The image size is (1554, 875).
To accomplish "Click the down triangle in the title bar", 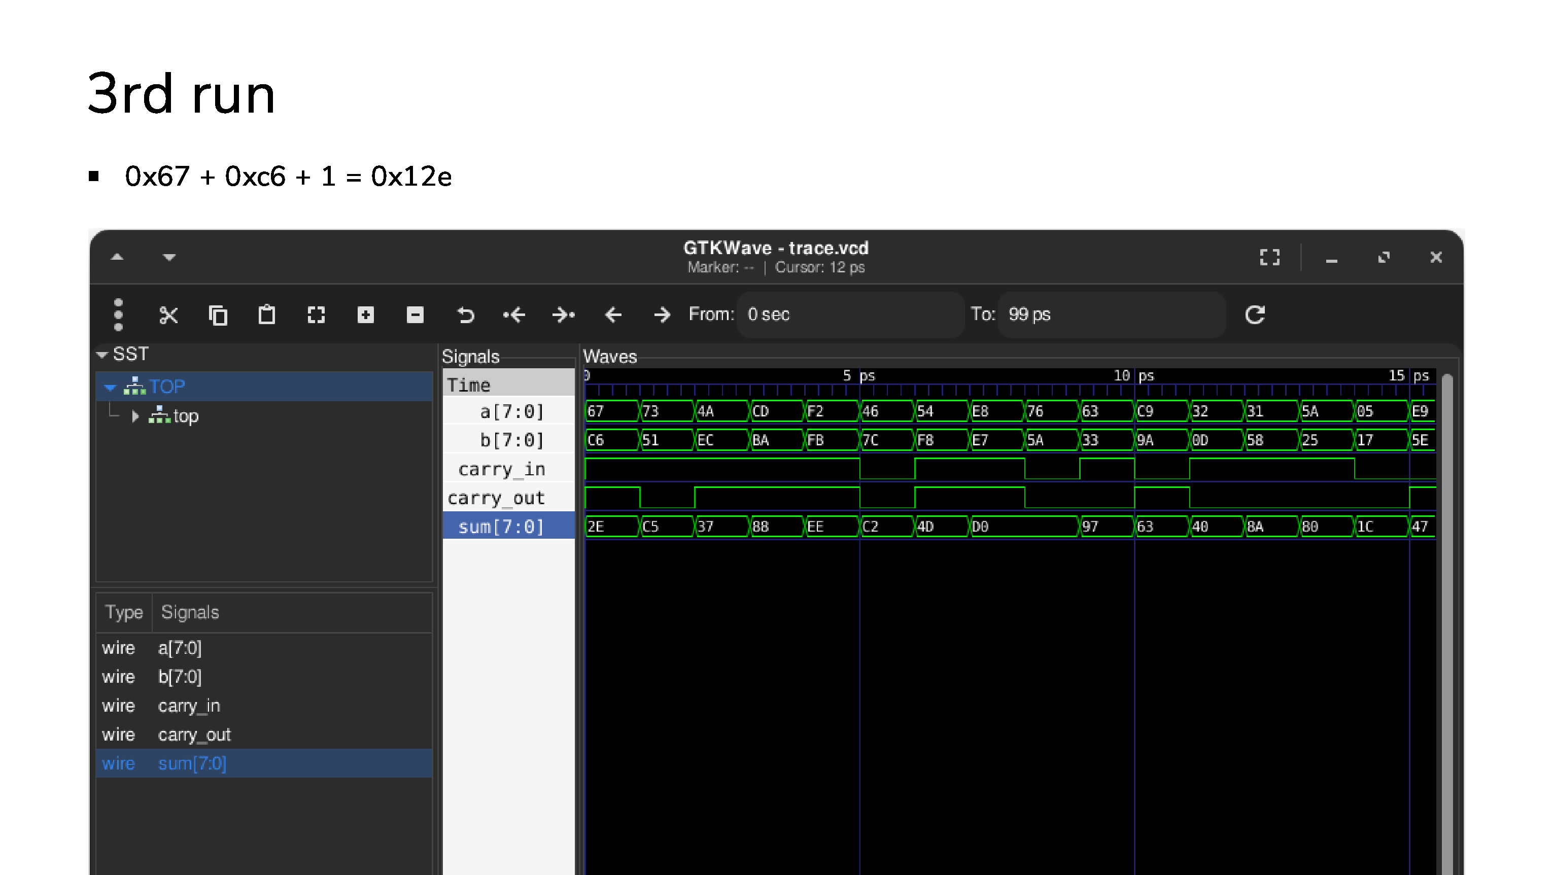I will point(169,258).
